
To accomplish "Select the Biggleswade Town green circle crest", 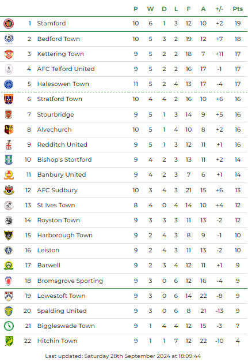I will 9,326.
